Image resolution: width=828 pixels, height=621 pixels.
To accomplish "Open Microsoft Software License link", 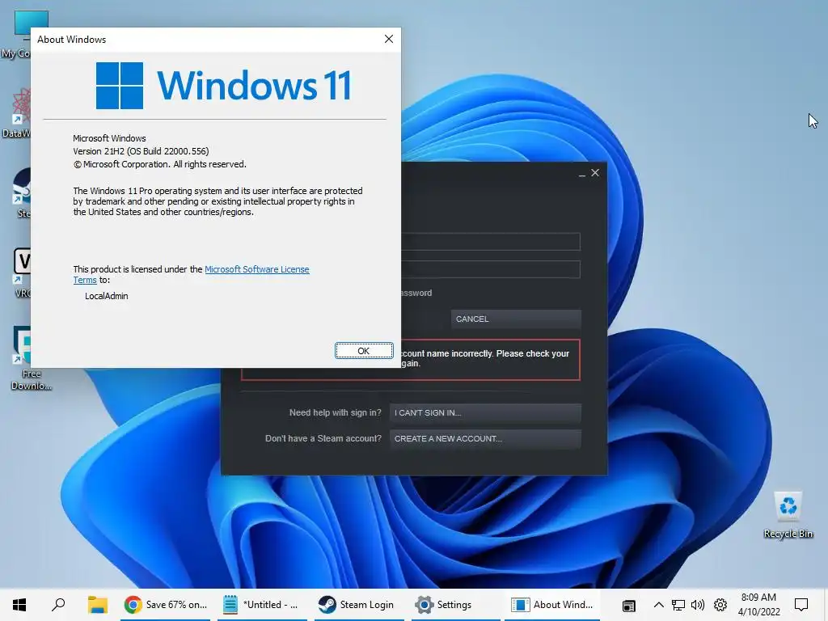I will coord(256,269).
